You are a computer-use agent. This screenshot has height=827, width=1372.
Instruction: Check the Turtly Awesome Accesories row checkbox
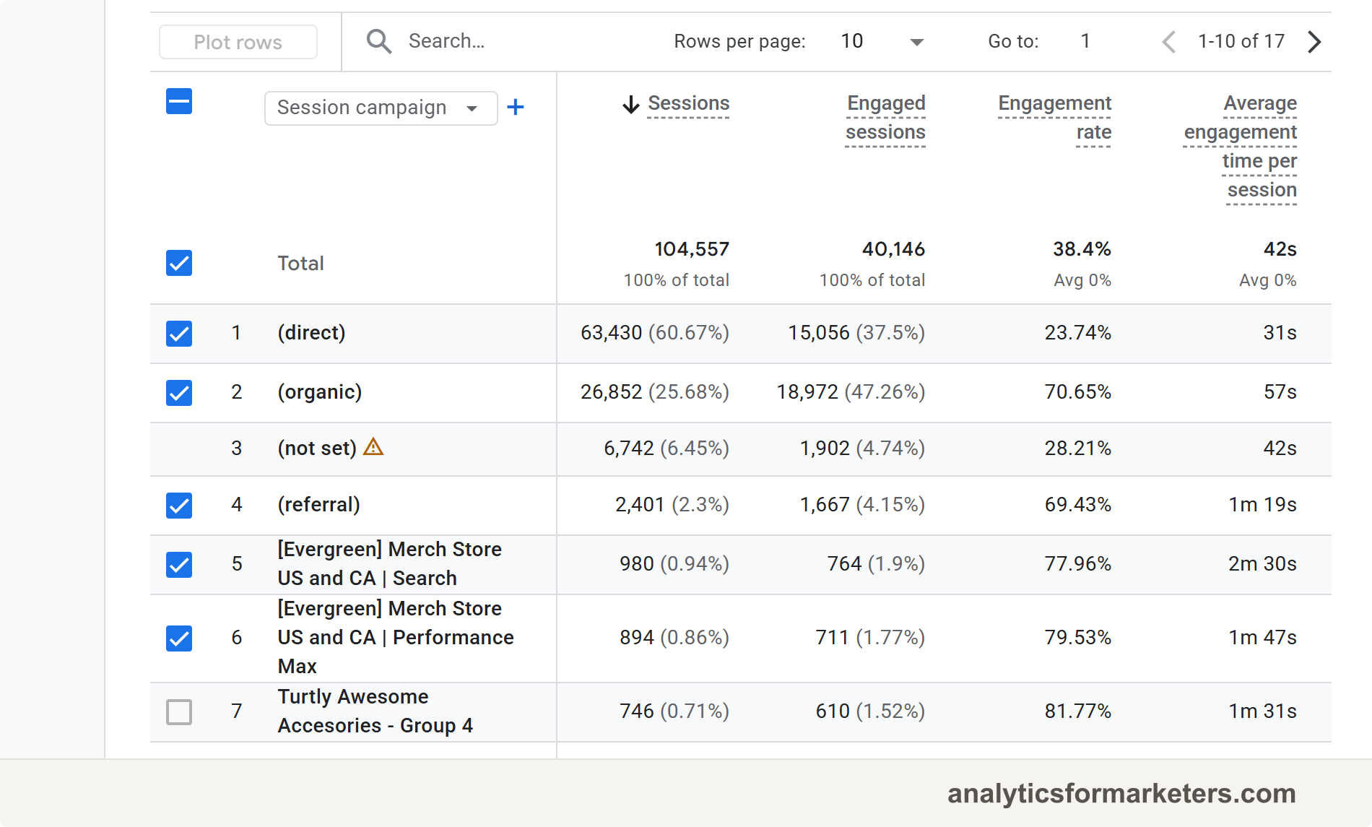[179, 712]
